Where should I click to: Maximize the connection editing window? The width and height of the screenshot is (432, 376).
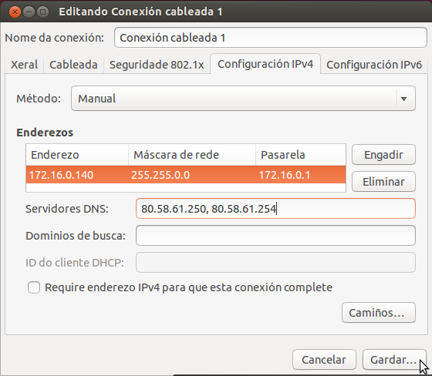[42, 12]
